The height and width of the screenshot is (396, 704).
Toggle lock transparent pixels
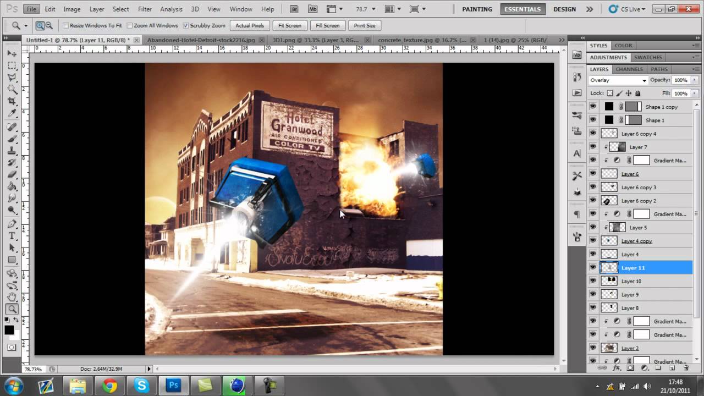point(610,94)
